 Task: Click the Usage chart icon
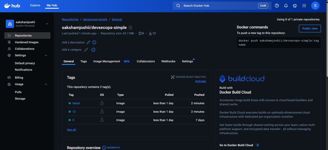coord(9,84)
